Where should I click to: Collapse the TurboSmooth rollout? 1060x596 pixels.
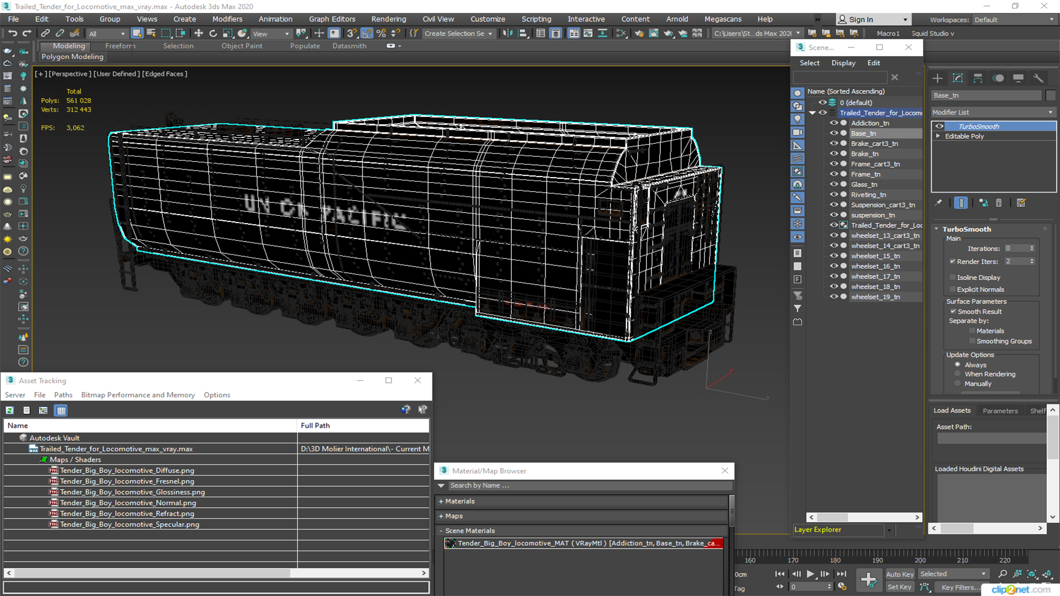tap(936, 229)
